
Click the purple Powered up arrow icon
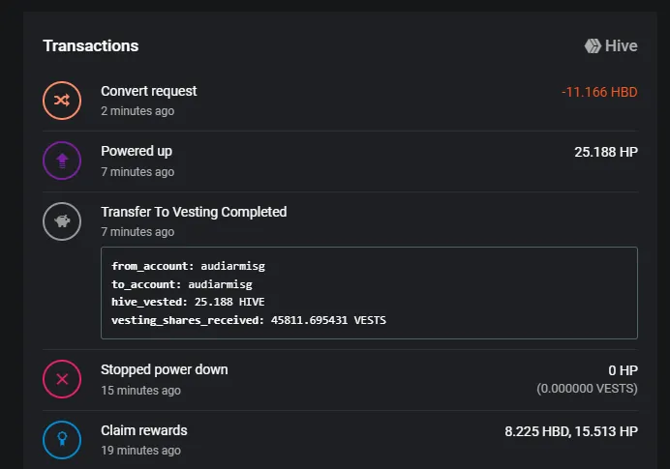(62, 161)
